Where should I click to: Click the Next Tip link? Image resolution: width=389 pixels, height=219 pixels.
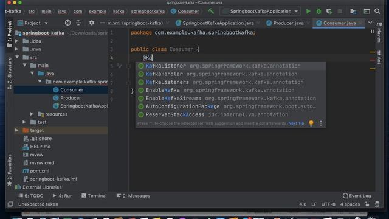coord(296,123)
